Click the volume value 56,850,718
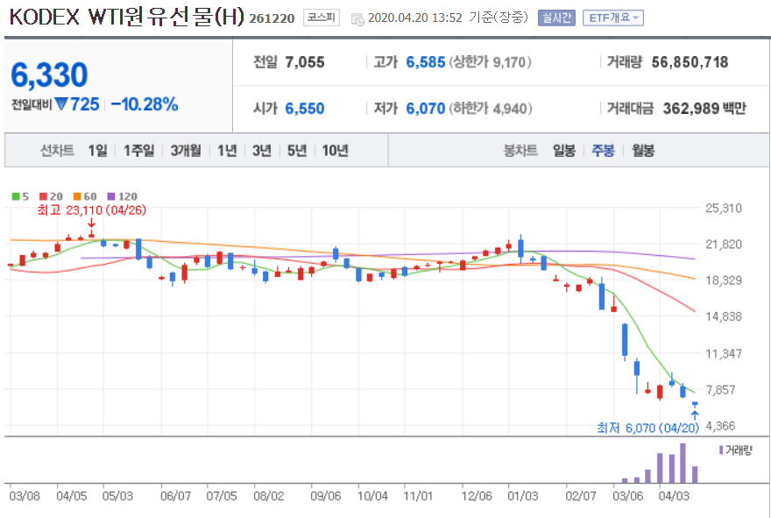This screenshot has height=518, width=771. 690,62
